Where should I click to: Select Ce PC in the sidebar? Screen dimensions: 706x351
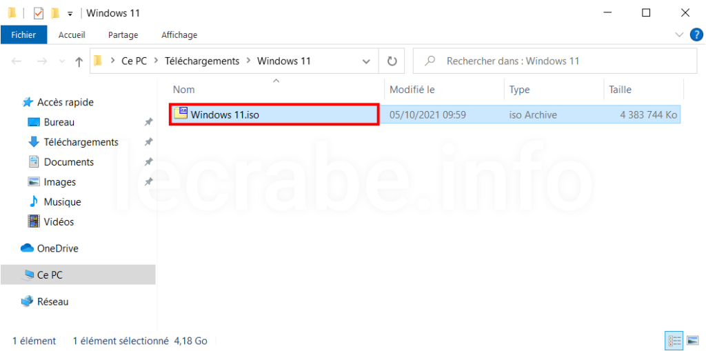[x=78, y=274]
